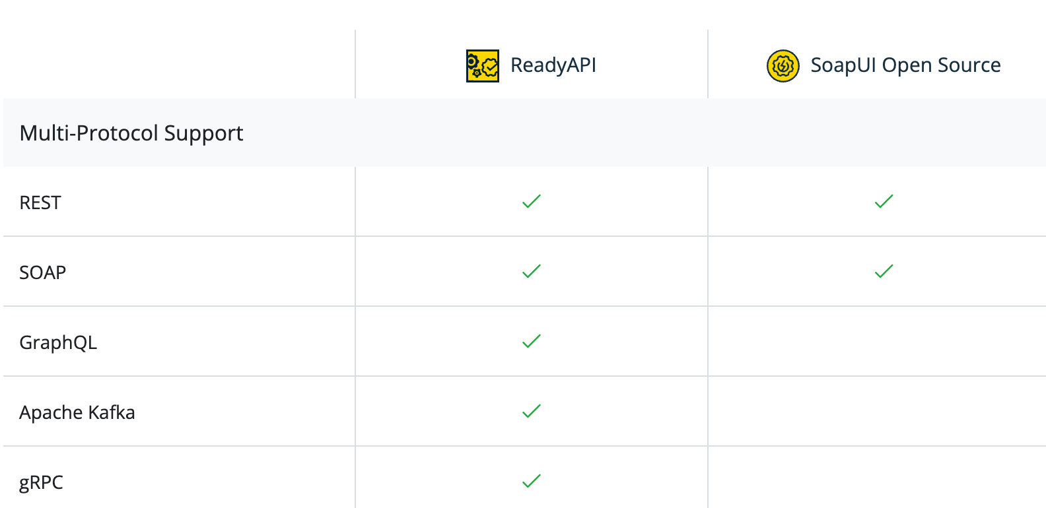This screenshot has height=508, width=1046.
Task: Click the SOAP row label
Action: [43, 272]
